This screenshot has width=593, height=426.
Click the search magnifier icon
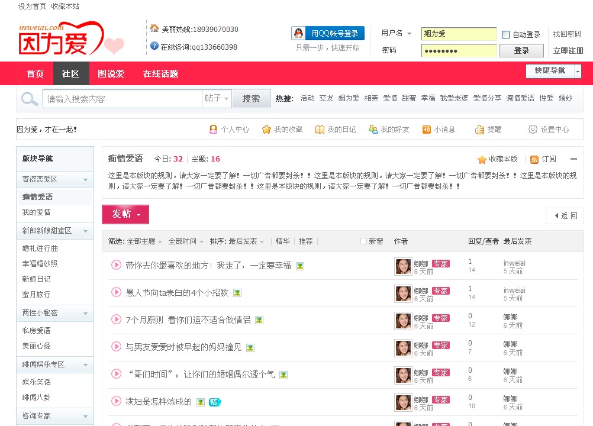30,99
